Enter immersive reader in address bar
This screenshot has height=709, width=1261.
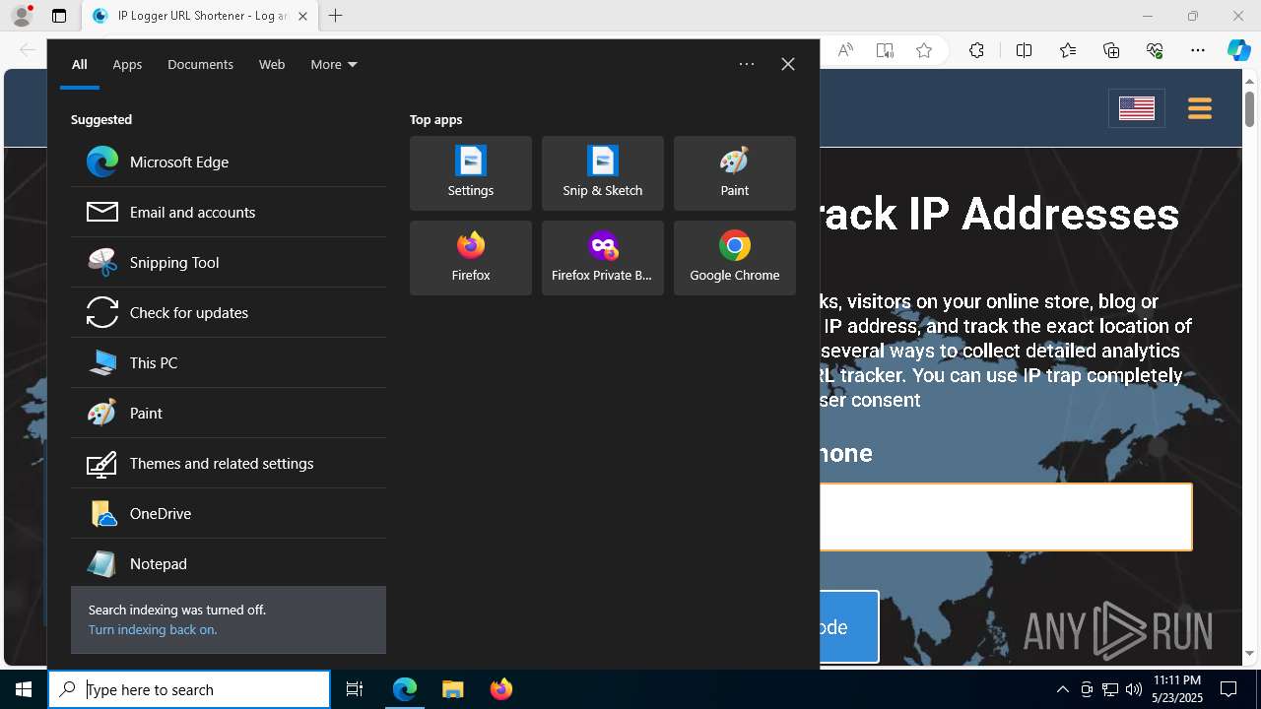coord(885,51)
